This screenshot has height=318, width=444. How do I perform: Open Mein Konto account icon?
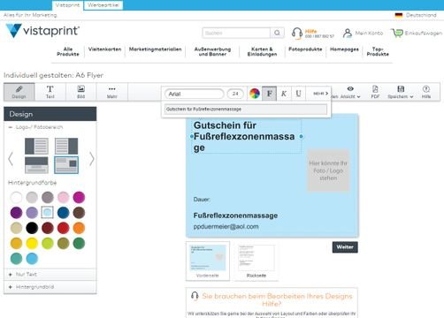tap(348, 33)
